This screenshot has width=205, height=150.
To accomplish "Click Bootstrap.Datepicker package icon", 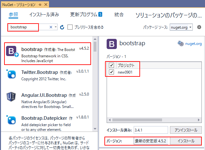I will tap(11, 120).
